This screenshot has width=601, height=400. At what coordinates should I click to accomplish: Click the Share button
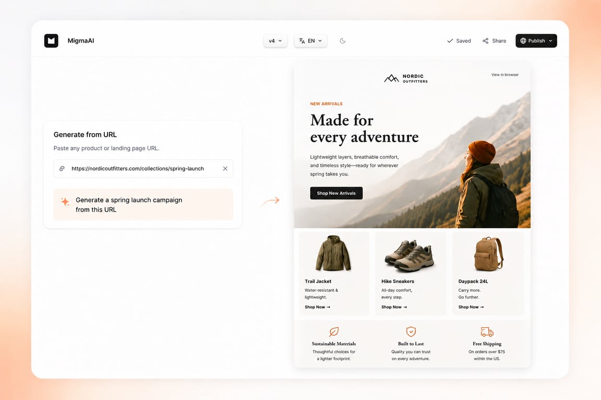pos(494,41)
